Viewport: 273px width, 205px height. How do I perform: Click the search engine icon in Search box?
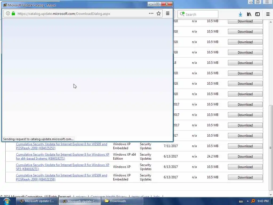pyautogui.click(x=182, y=14)
